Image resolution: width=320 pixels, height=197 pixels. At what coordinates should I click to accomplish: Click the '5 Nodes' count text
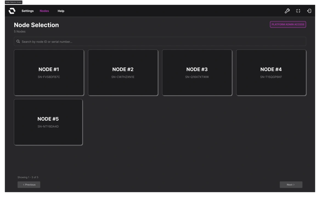(19, 31)
